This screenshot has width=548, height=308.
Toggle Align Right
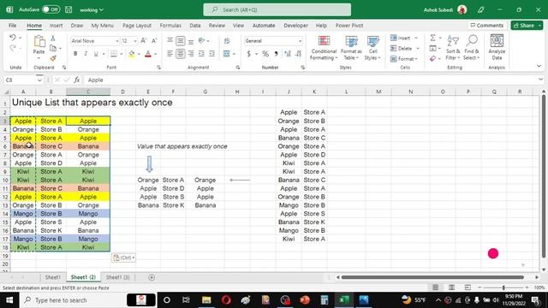[x=191, y=54]
